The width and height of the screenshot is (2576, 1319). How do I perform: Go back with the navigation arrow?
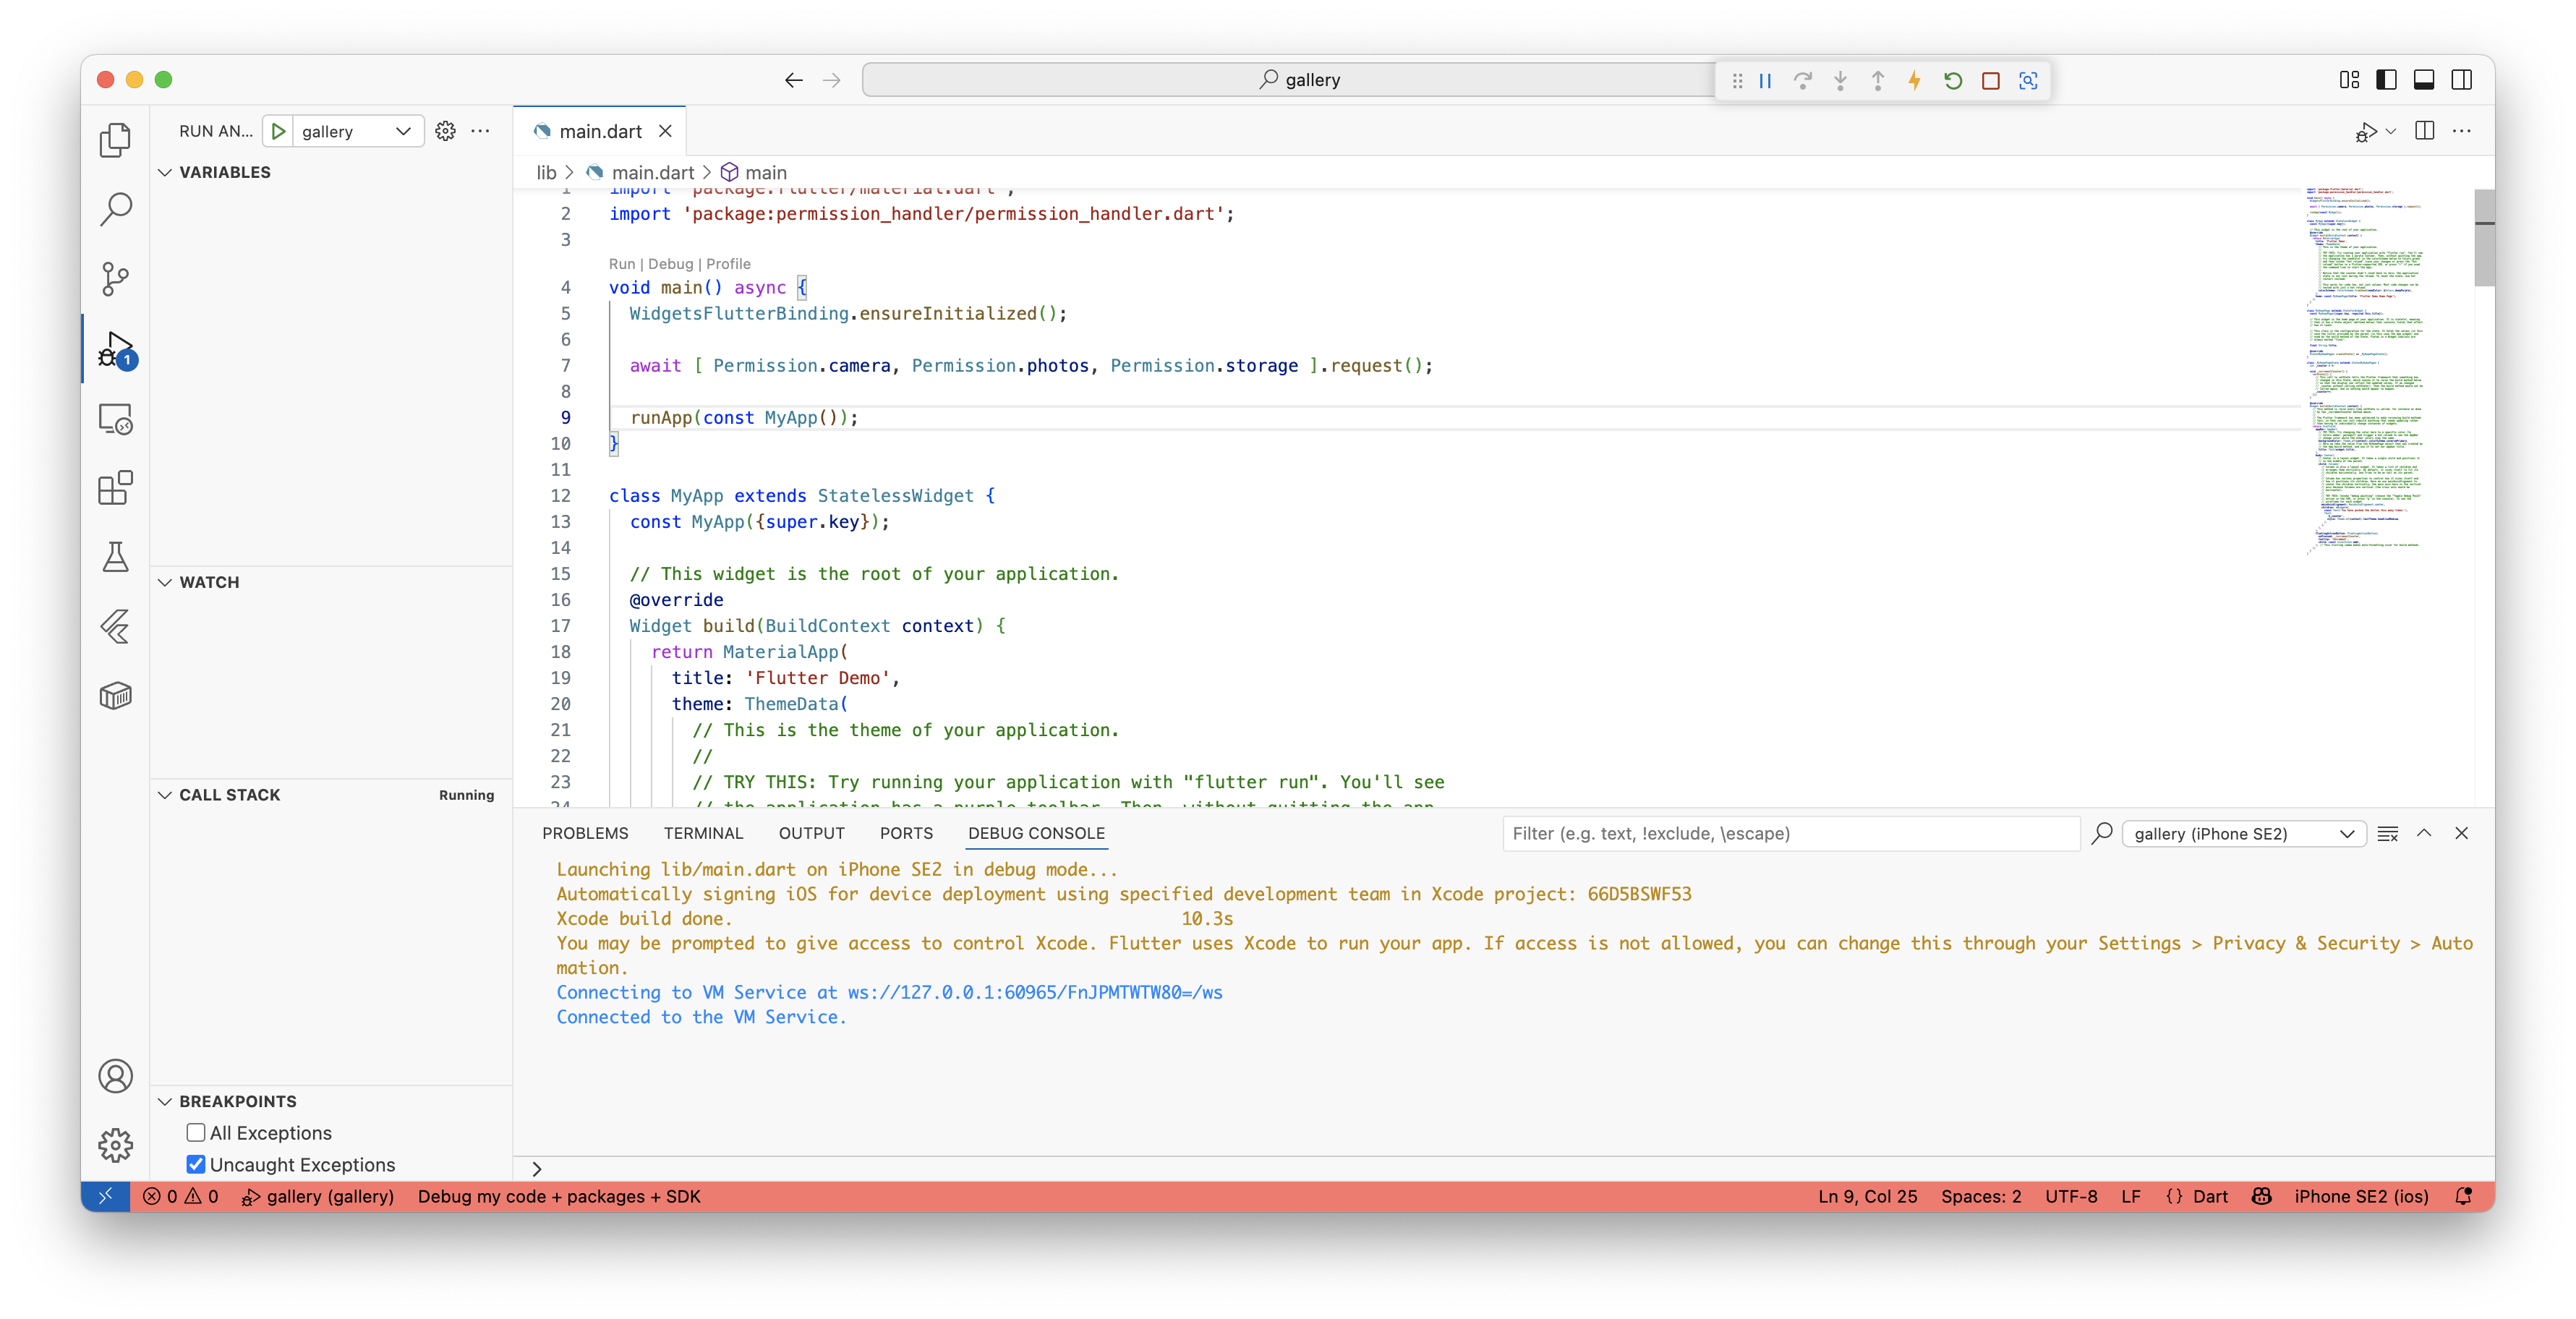793,80
